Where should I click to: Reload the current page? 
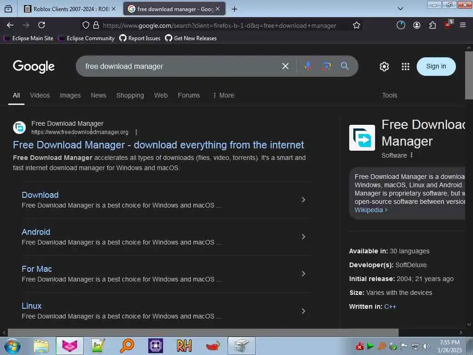click(x=42, y=25)
